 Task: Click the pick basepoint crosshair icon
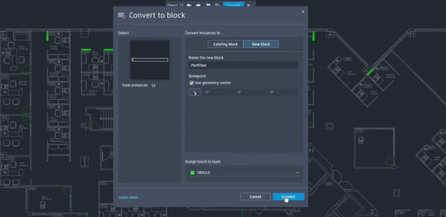195,92
